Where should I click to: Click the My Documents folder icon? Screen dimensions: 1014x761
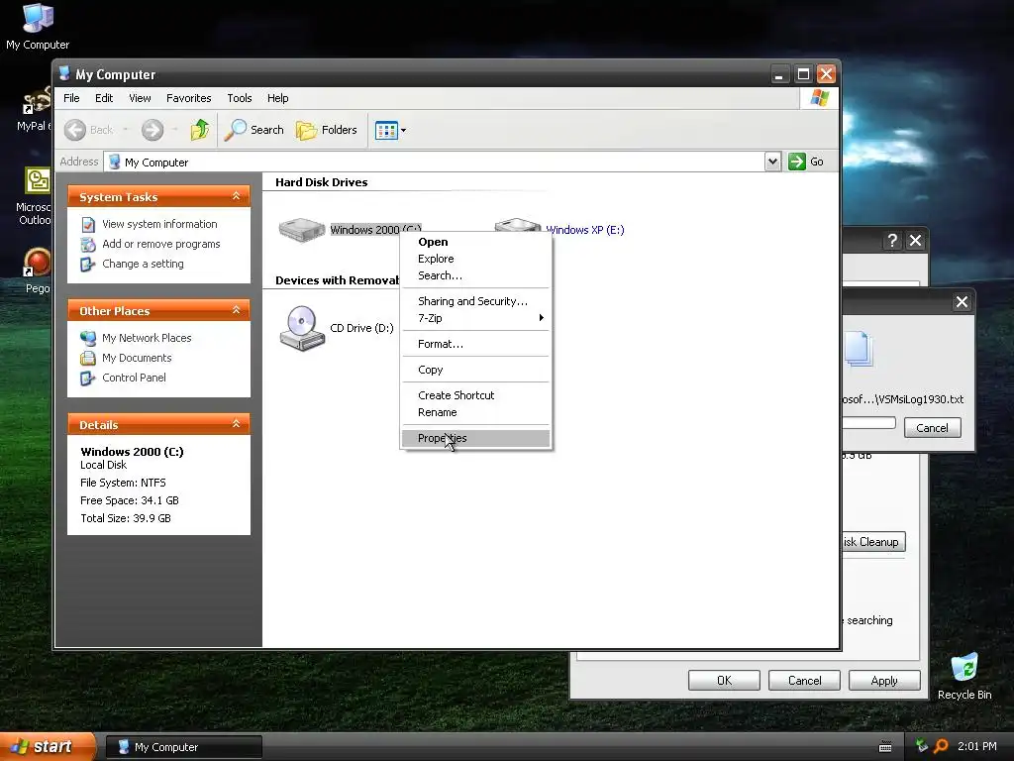(88, 358)
